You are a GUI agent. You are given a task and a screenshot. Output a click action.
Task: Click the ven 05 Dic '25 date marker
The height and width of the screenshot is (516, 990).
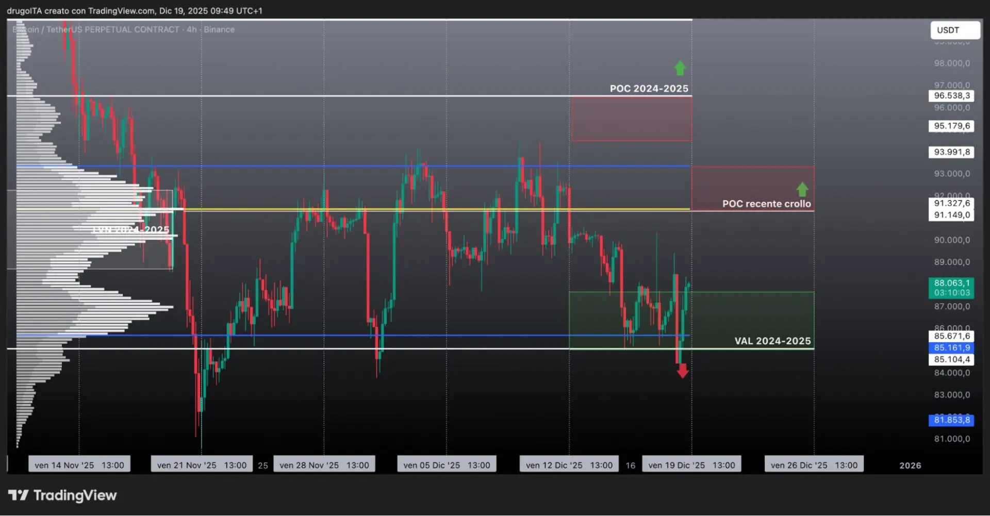(447, 465)
